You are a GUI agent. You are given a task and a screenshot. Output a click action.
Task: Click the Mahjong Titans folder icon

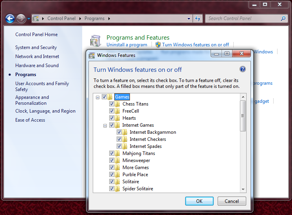tap(117, 153)
